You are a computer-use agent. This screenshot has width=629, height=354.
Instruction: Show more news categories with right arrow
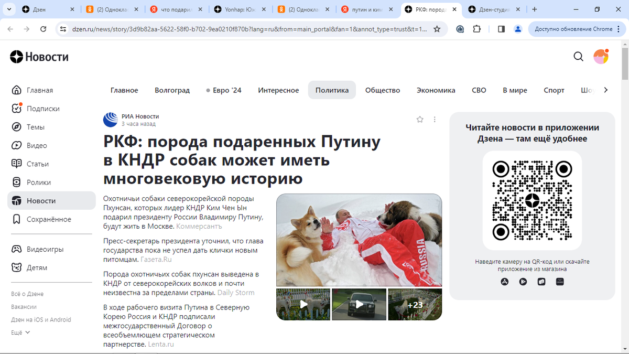point(606,90)
